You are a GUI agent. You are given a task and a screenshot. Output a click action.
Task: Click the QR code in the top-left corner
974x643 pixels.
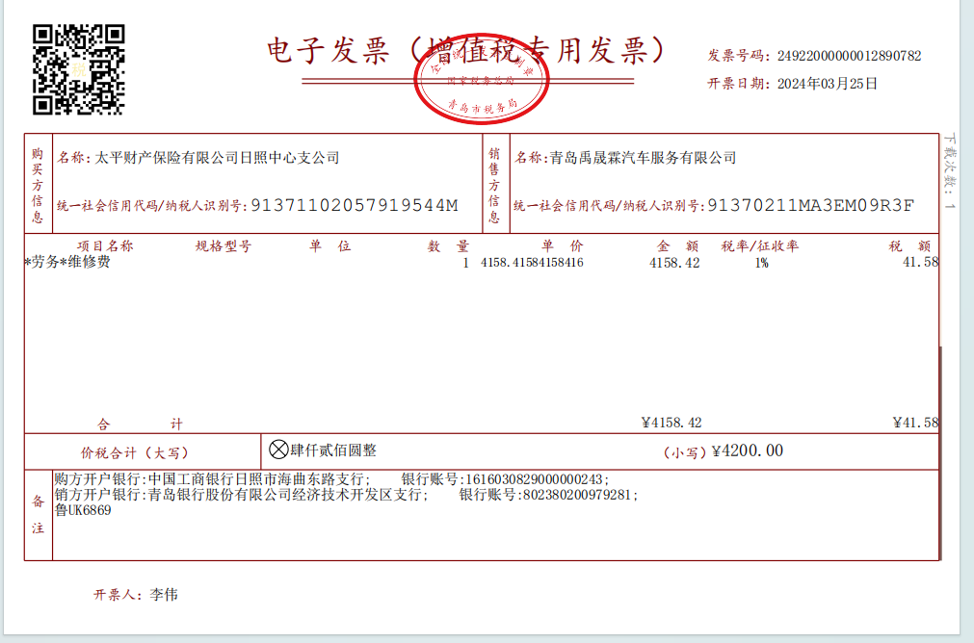point(79,68)
